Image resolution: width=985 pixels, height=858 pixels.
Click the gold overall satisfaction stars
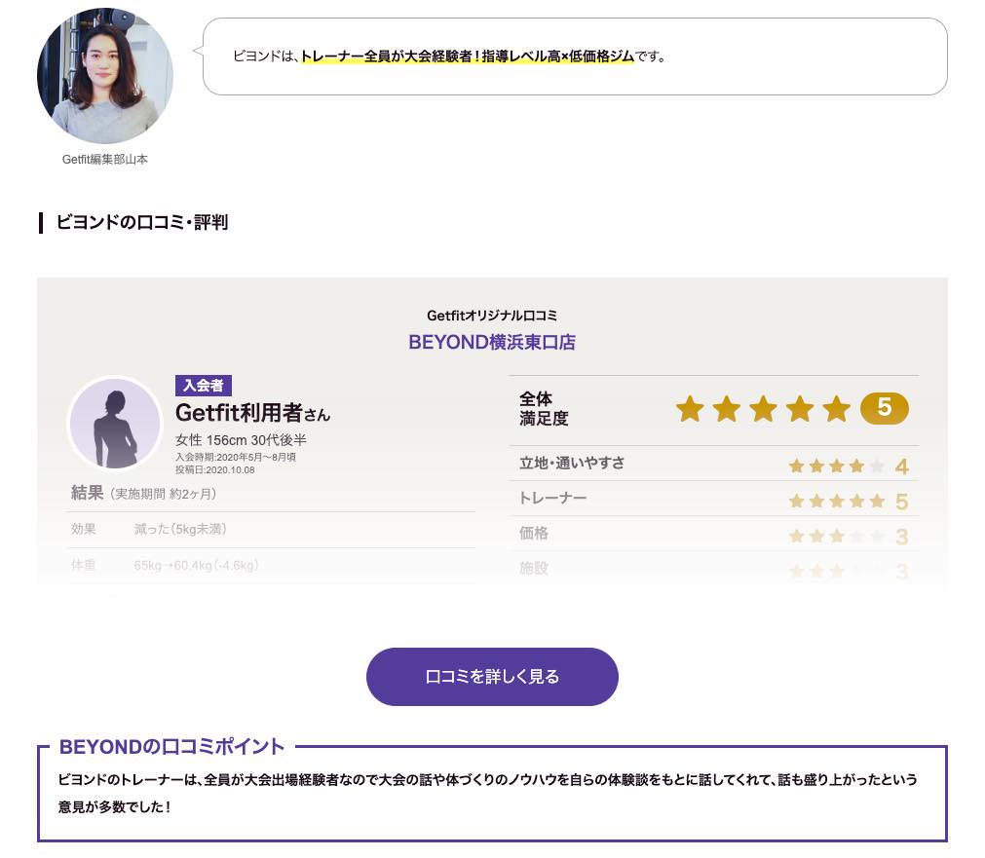coord(763,409)
